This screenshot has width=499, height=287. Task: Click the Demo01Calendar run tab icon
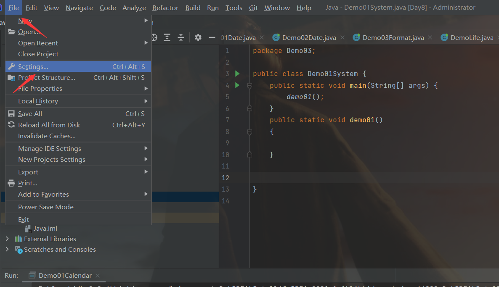32,275
